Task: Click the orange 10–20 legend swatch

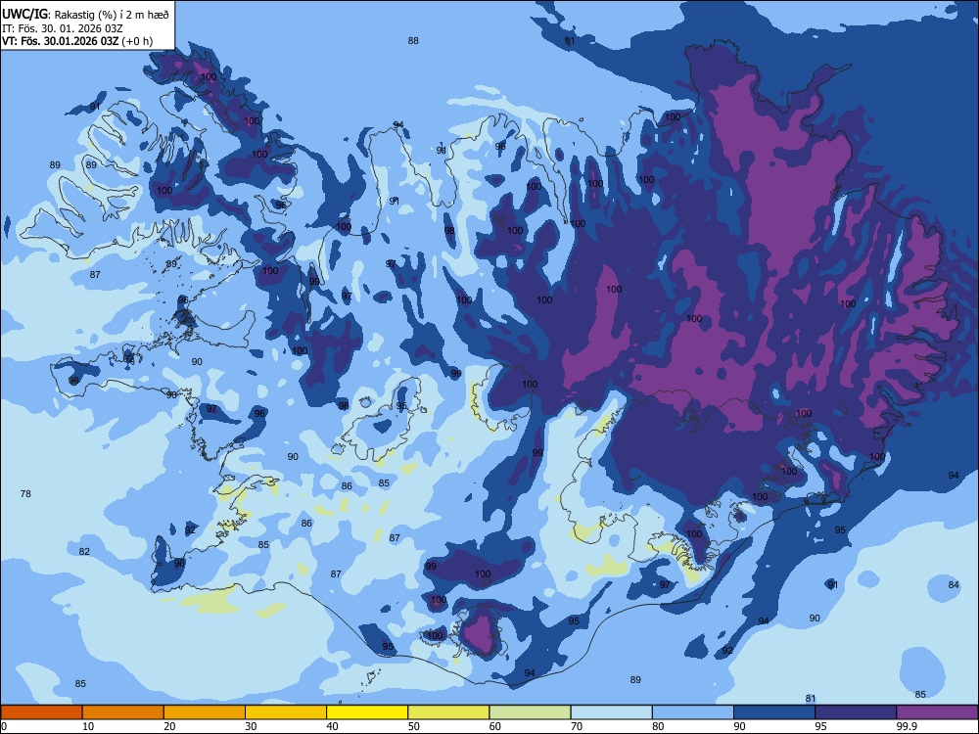Action: tap(123, 712)
